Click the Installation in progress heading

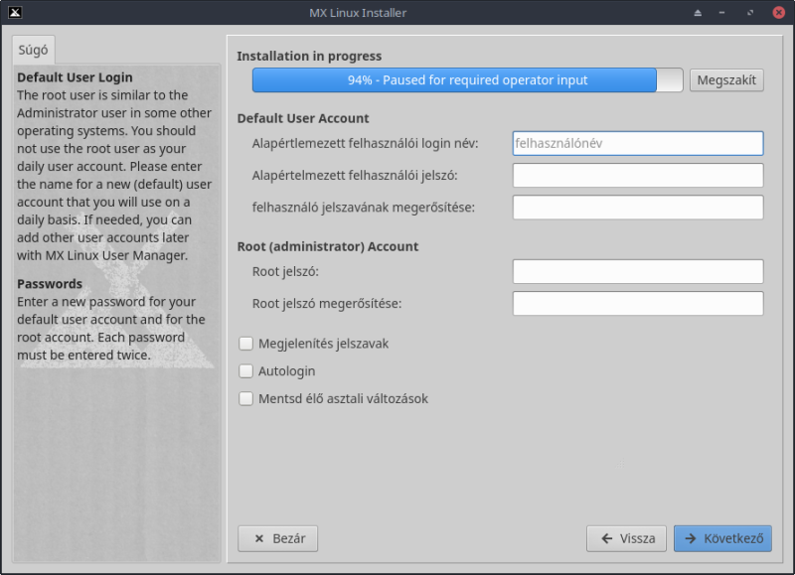[309, 56]
